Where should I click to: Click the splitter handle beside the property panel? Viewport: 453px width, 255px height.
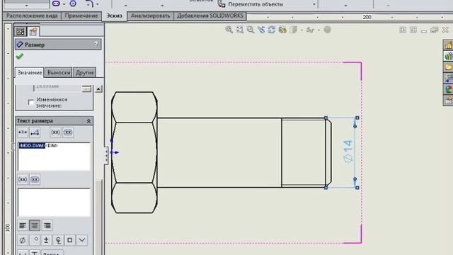coord(106,156)
